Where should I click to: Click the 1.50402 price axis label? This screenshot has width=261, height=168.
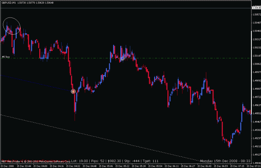[257, 31]
